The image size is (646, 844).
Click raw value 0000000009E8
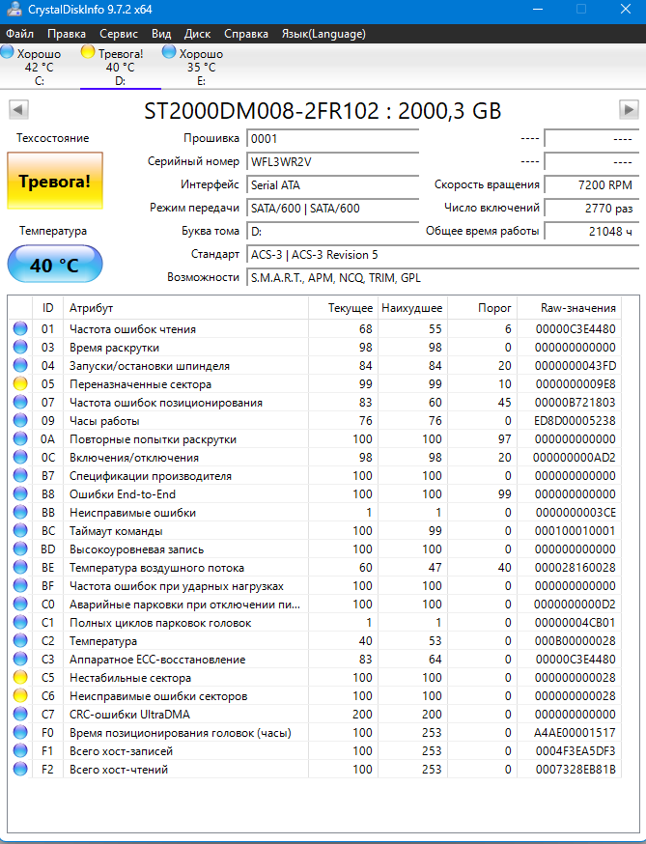tap(575, 384)
